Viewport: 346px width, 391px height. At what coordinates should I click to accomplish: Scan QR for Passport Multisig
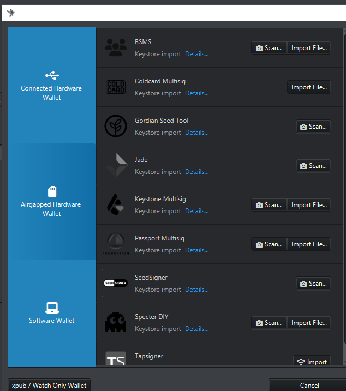269,244
